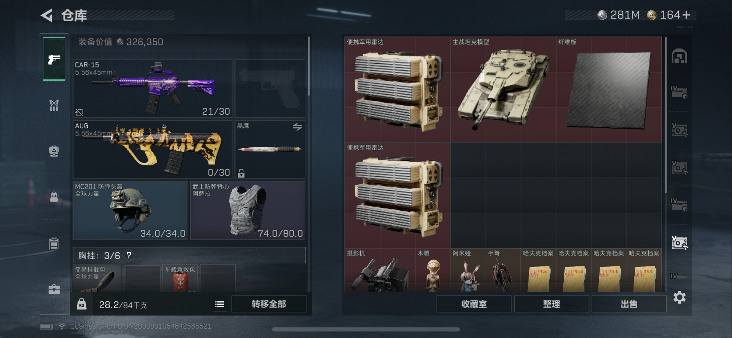Click the list view icon beside 转移全部
The image size is (732, 338).
pos(220,304)
